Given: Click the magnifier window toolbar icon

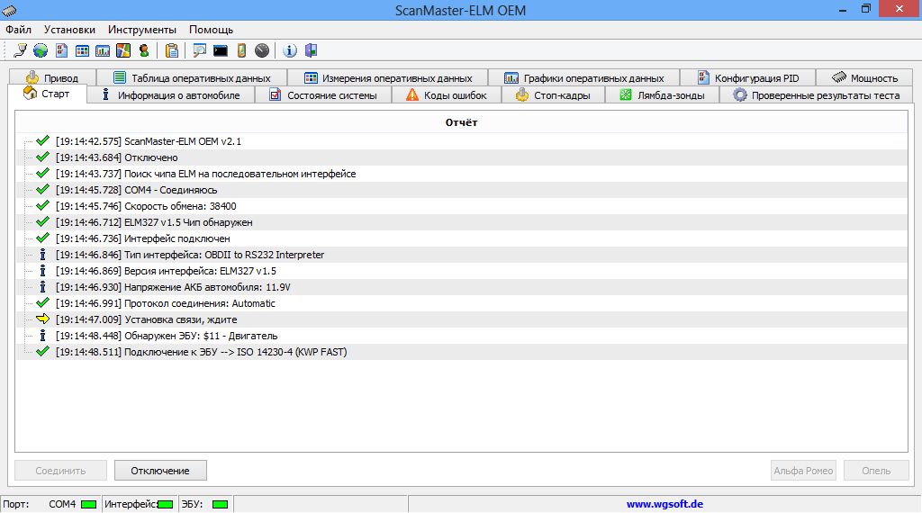Looking at the screenshot, I should (x=199, y=50).
